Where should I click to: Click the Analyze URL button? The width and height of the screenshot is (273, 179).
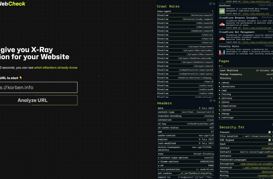click(39, 100)
